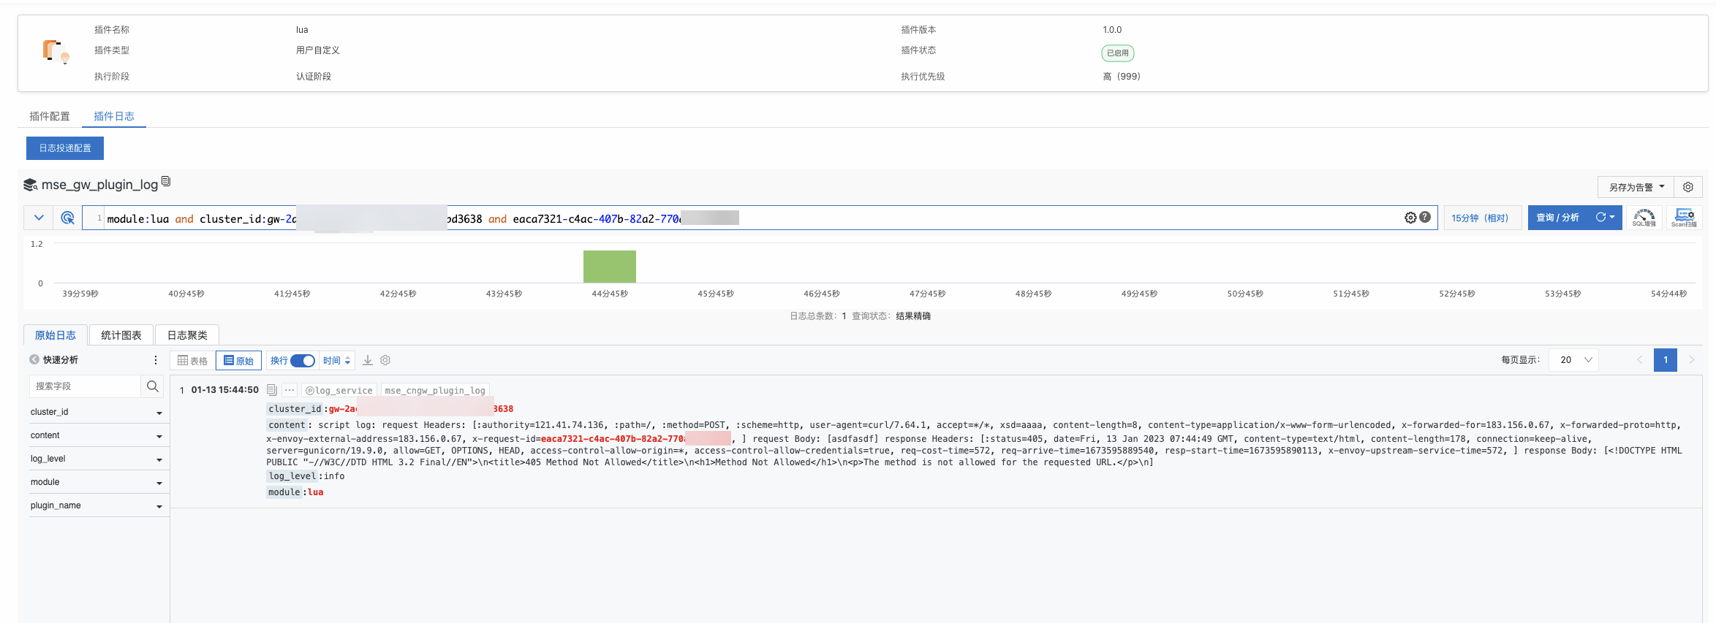Open the three-dot menu of the log entry
Viewport: 1716px width, 623px height.
pos(290,390)
